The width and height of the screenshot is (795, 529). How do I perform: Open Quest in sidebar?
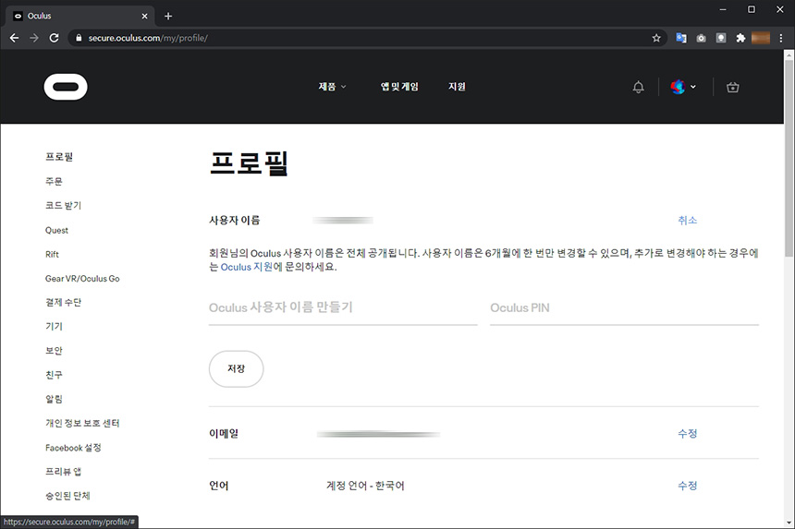[x=56, y=230]
